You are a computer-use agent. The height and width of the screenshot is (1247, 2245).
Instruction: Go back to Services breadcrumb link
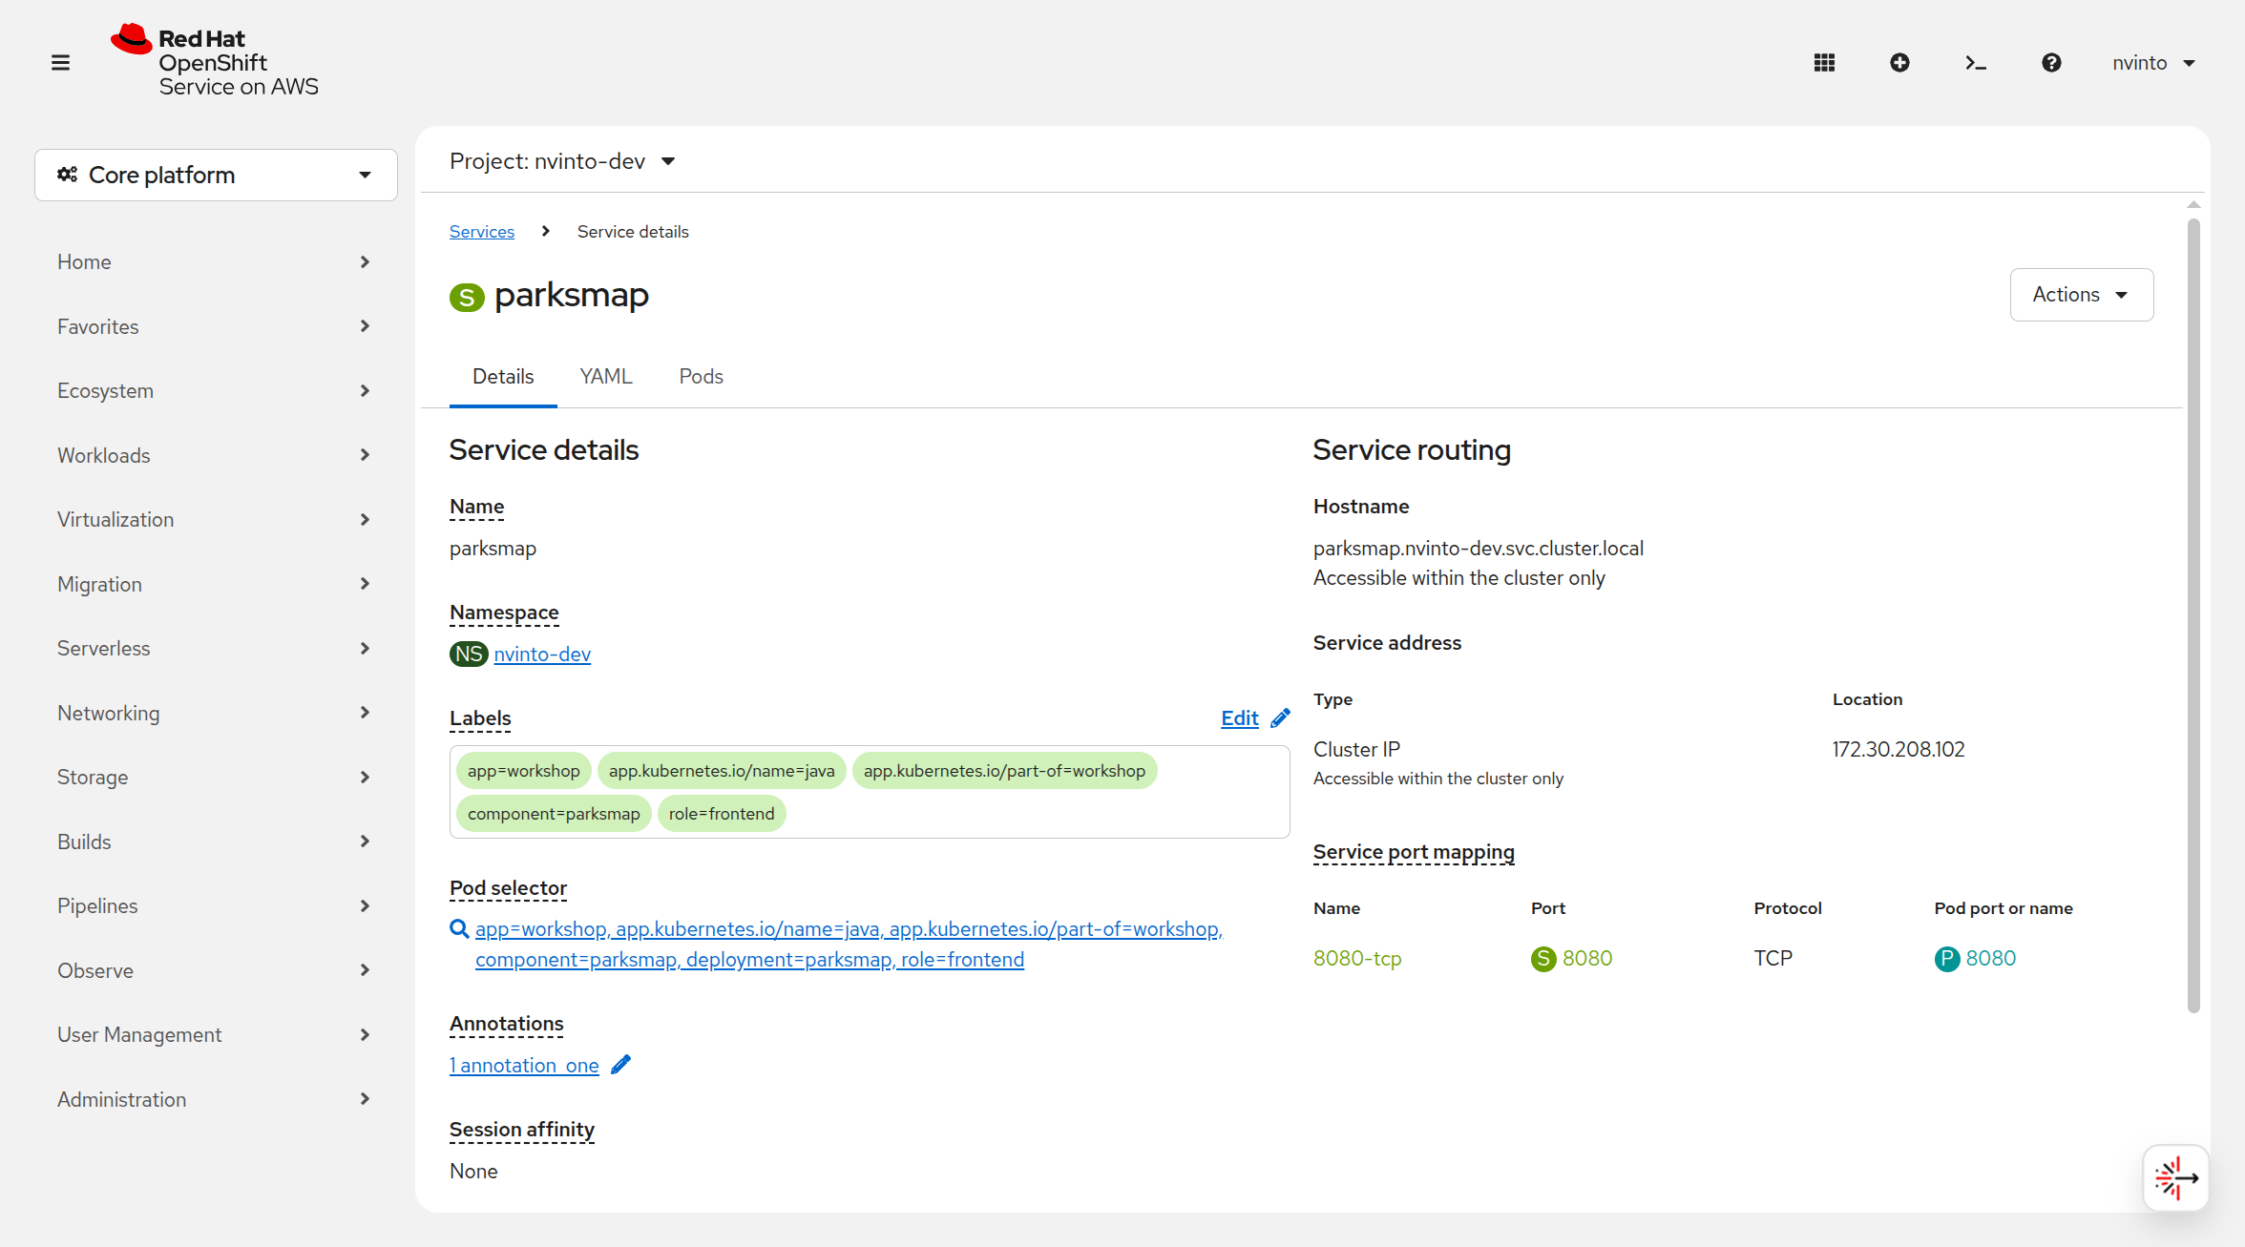click(482, 232)
